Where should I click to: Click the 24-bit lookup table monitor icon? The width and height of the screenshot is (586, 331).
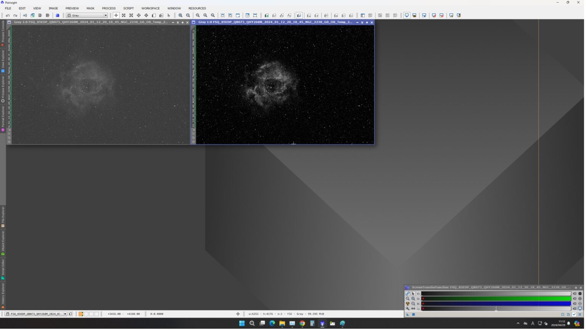point(580,308)
